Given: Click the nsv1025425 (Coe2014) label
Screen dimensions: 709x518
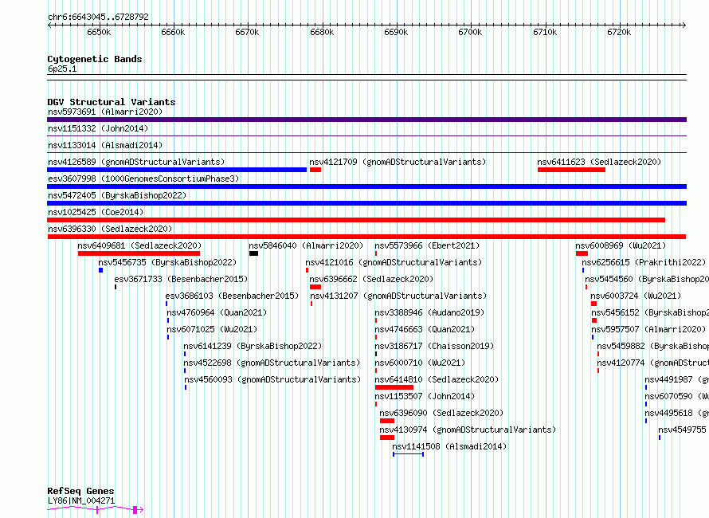Looking at the screenshot, I should click(96, 212).
